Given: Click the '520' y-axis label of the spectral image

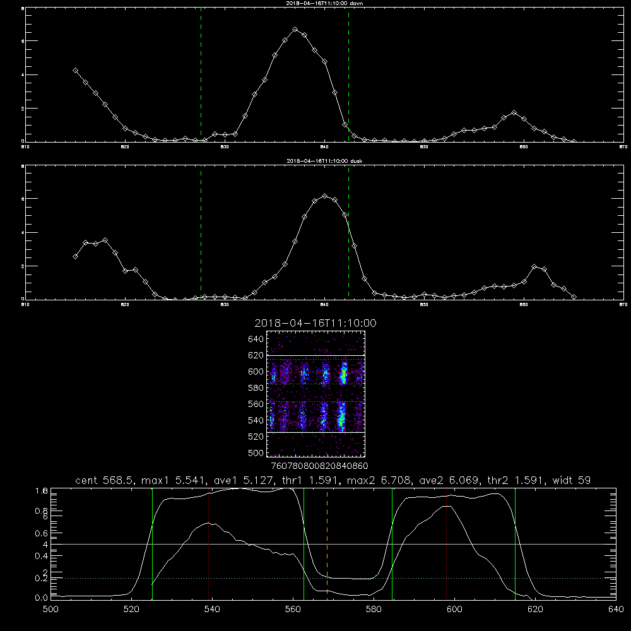Looking at the screenshot, I should (x=256, y=437).
